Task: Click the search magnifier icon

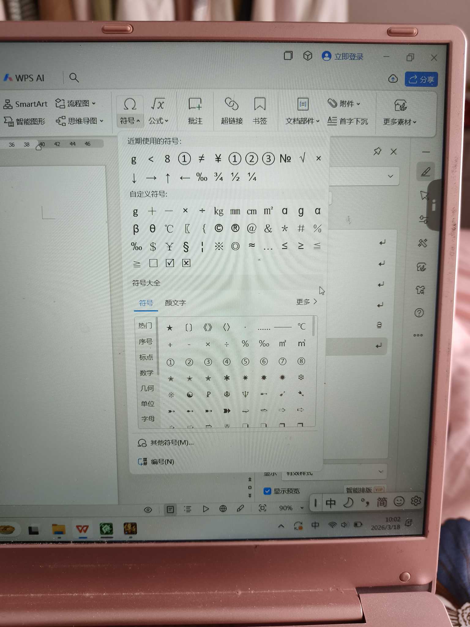Action: pyautogui.click(x=74, y=78)
